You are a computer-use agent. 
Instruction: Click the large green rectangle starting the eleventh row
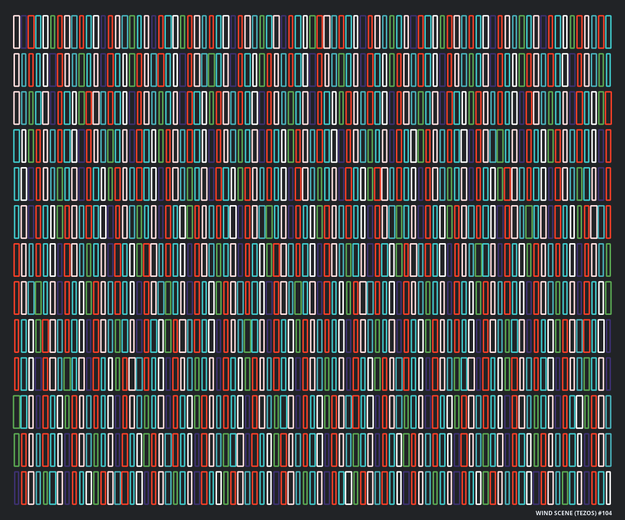pos(17,412)
